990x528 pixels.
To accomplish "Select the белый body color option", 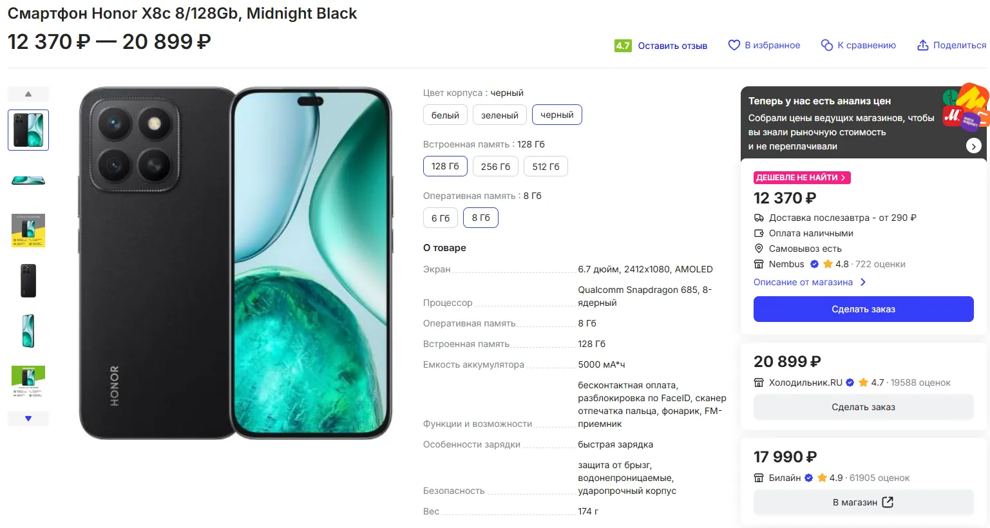I will pyautogui.click(x=445, y=115).
